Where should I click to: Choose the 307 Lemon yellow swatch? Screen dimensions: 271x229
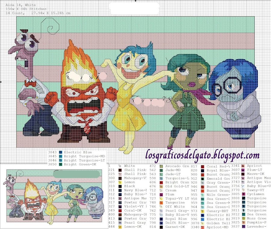point(120,182)
